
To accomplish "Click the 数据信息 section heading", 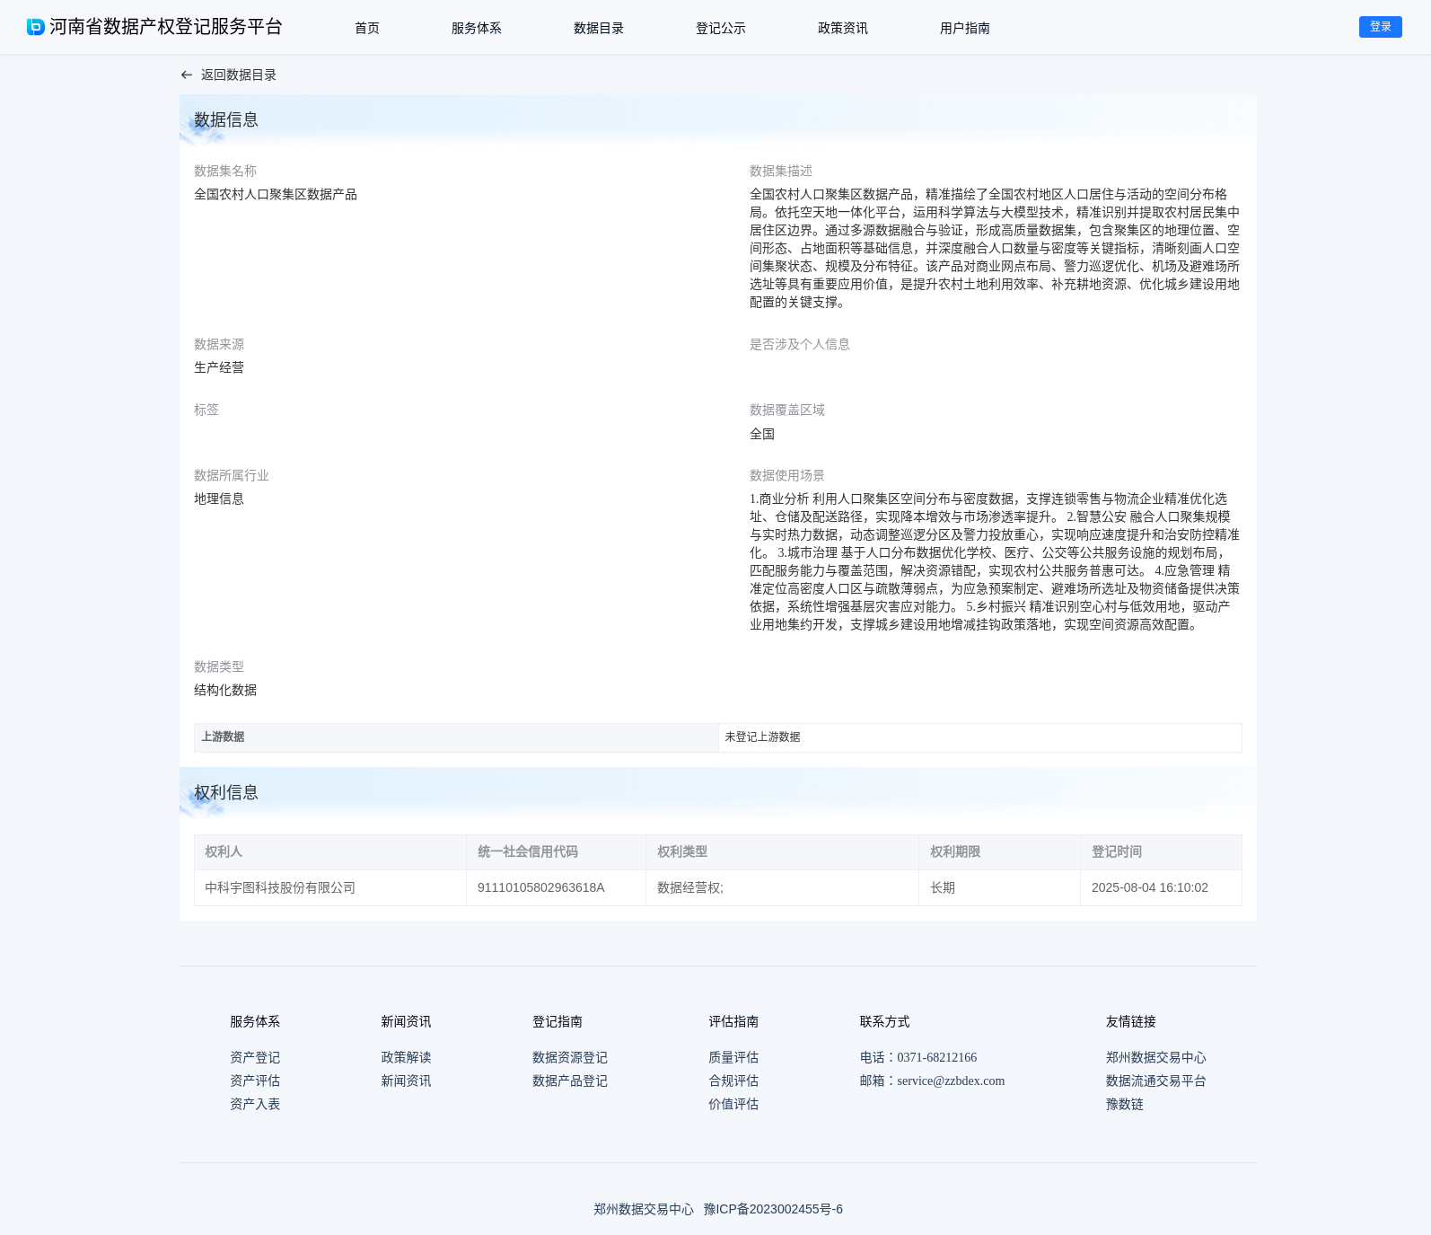I will tap(226, 119).
